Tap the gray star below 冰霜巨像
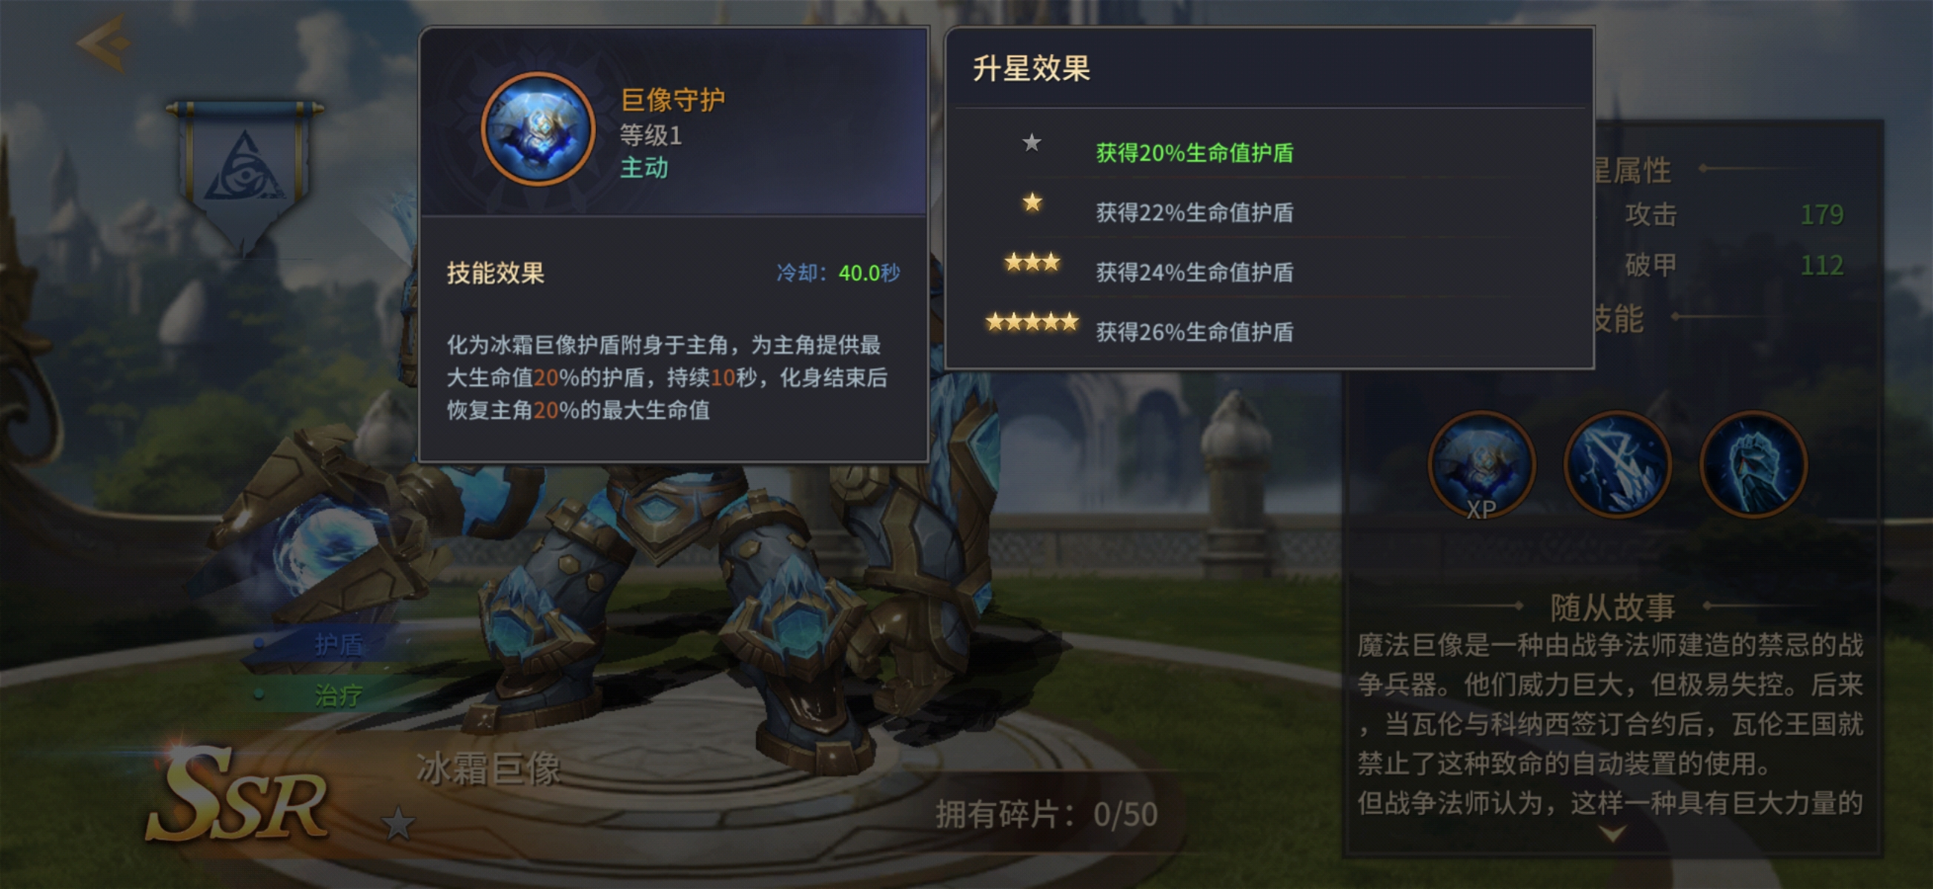The height and width of the screenshot is (889, 1933). pos(398,824)
